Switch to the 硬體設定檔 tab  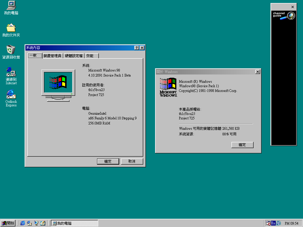[74, 56]
